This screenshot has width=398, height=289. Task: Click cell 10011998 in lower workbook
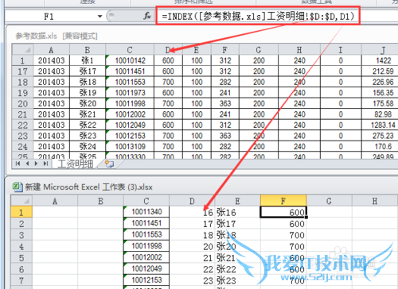pyautogui.click(x=146, y=246)
